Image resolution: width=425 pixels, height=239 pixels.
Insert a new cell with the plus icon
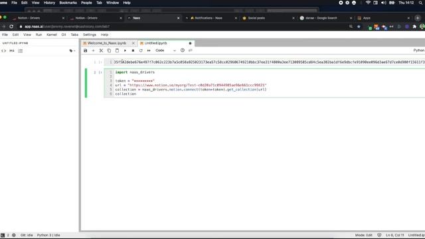pyautogui.click(x=93, y=50)
